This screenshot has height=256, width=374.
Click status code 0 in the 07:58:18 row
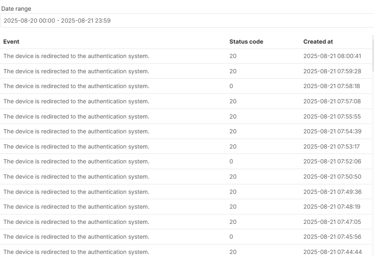coord(231,86)
